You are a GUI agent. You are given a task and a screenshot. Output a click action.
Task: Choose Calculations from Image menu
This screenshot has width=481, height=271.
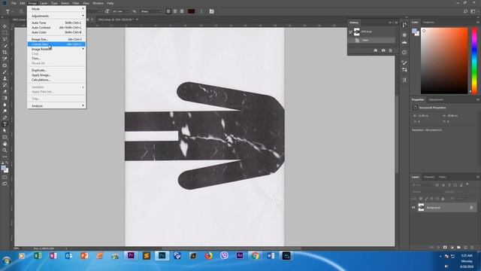[x=56, y=80]
